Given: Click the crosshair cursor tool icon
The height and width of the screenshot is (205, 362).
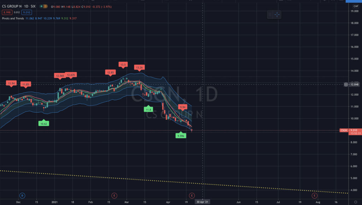Looking at the screenshot, I should pyautogui.click(x=277, y=15).
